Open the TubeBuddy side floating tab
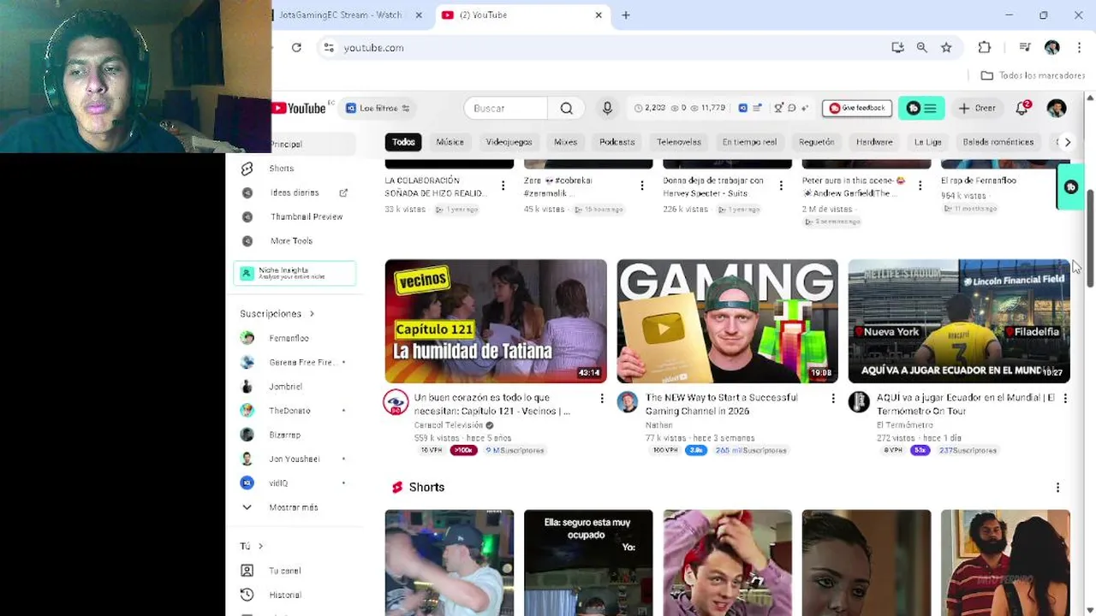This screenshot has height=616, width=1096. (x=1070, y=187)
